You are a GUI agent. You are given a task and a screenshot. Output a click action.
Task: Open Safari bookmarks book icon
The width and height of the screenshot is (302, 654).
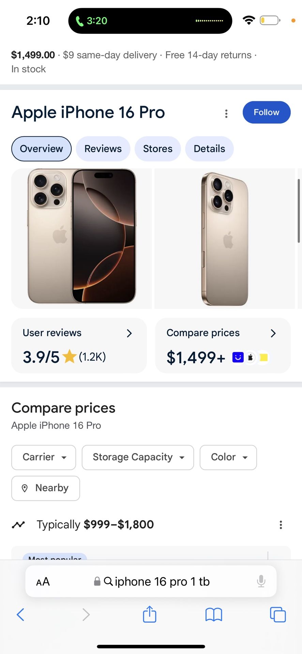[214, 615]
